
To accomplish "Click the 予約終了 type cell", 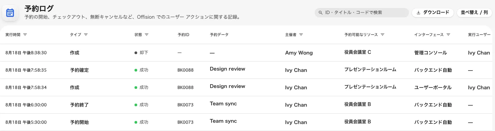I will (x=79, y=105).
